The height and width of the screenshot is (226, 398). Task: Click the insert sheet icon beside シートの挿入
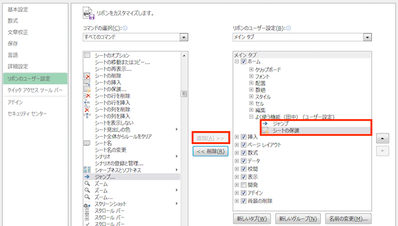click(x=87, y=83)
